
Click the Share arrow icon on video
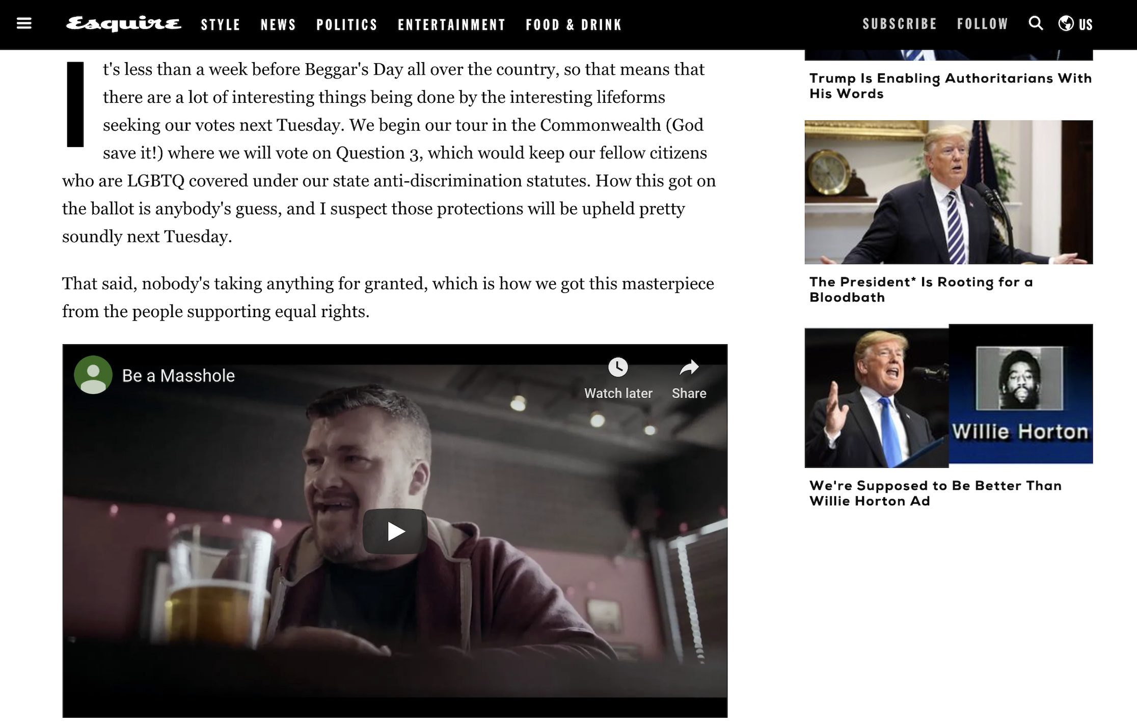(689, 367)
